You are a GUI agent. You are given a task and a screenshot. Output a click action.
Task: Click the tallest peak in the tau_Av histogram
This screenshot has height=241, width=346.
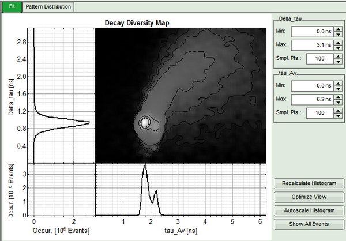click(145, 167)
